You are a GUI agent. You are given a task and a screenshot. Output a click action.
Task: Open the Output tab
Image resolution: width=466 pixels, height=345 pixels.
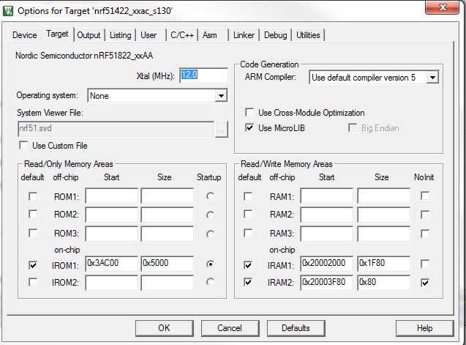click(89, 35)
